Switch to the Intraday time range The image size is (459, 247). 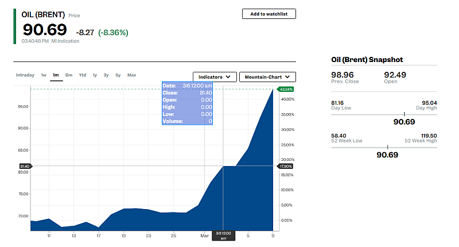pyautogui.click(x=25, y=75)
